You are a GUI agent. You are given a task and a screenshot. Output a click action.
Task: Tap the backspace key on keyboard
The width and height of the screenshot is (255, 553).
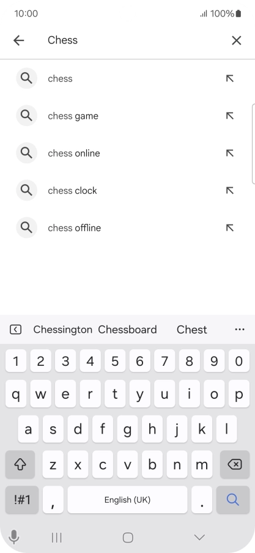click(235, 464)
